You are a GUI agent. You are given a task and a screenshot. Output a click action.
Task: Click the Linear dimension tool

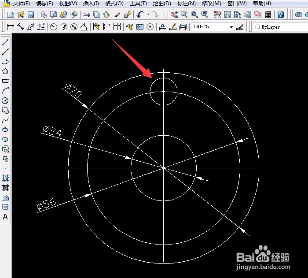click(11, 27)
